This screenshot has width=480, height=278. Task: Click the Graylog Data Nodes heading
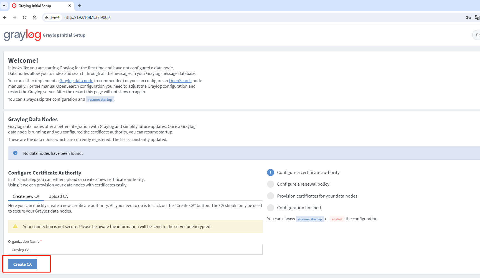click(x=33, y=119)
